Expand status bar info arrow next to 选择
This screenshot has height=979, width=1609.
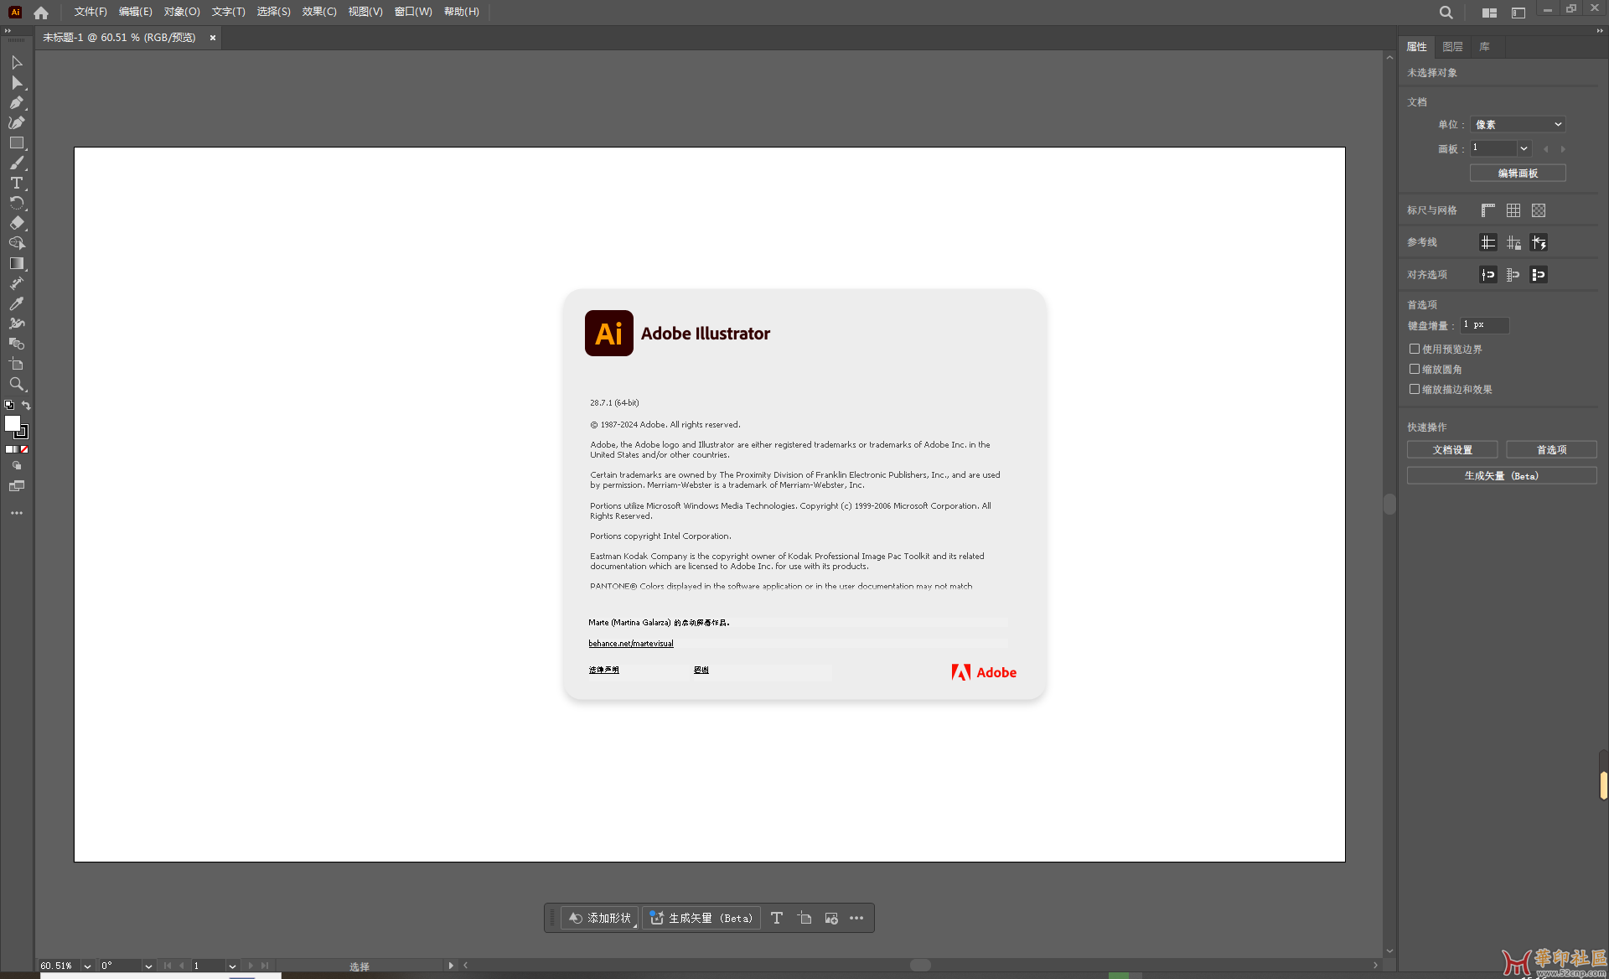(451, 966)
